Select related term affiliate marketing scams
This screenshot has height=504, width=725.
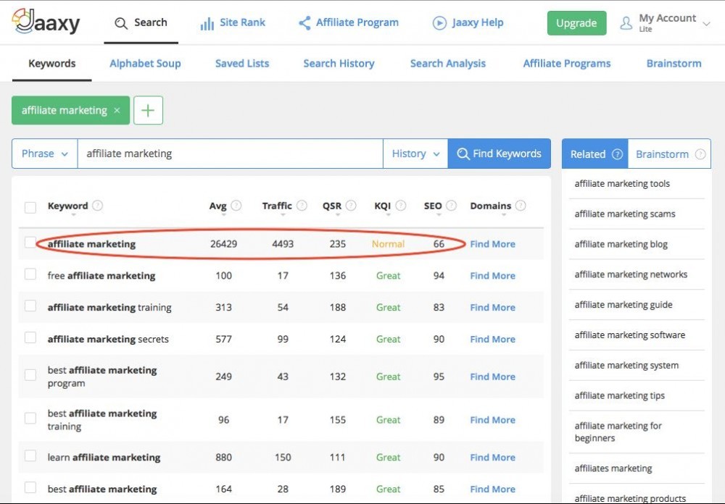(x=625, y=214)
